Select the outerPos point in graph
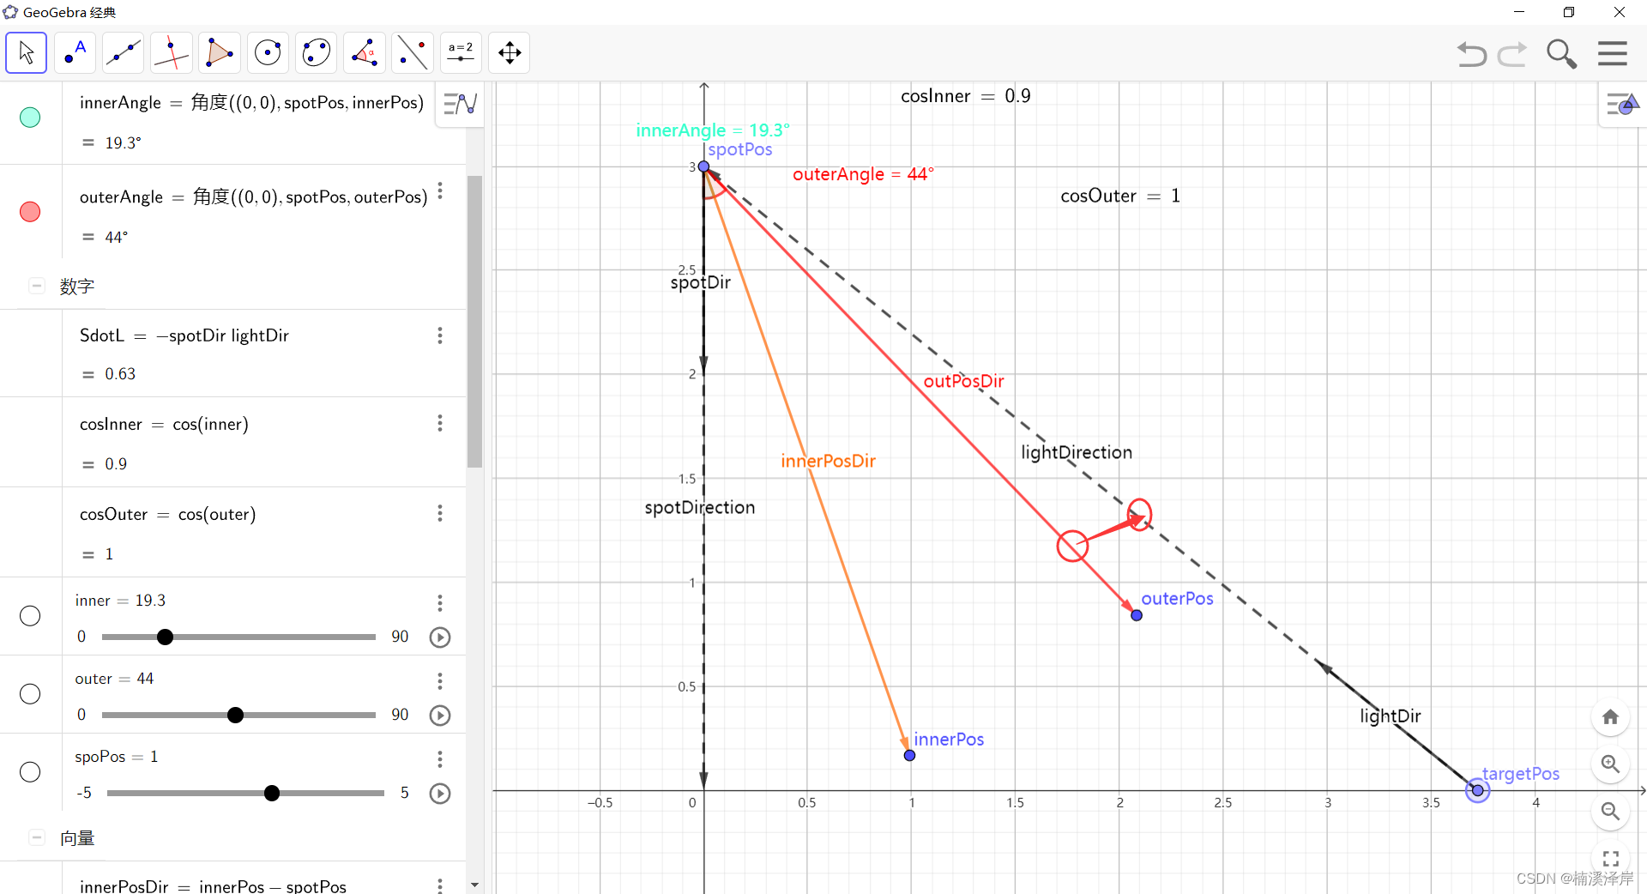 tap(1137, 615)
